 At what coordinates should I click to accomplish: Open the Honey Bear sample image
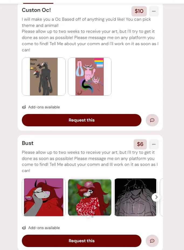tap(44, 77)
